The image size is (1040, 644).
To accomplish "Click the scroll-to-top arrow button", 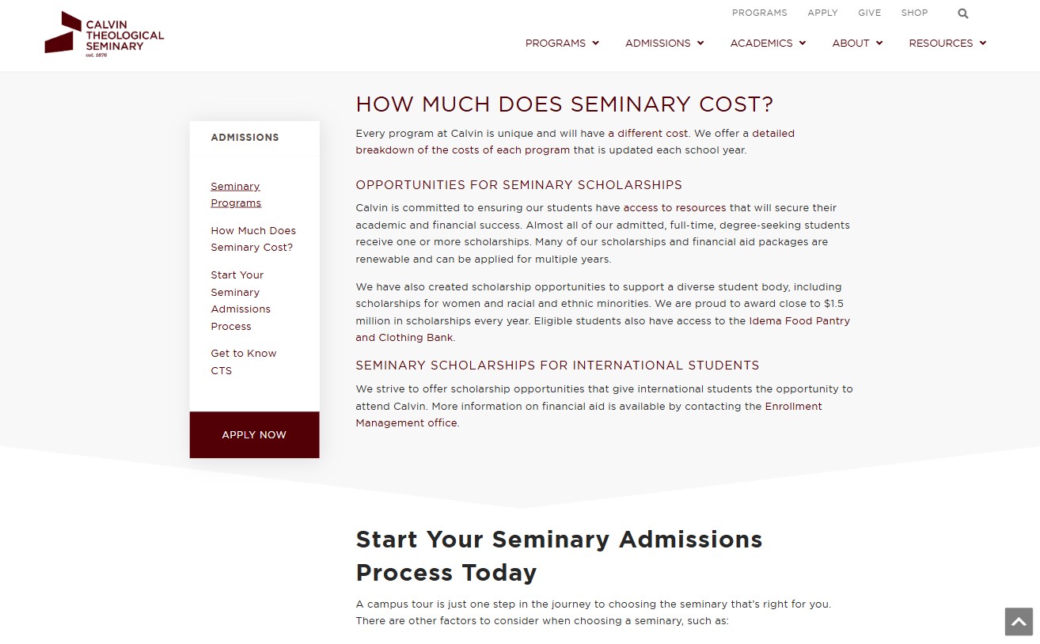I will 1017,622.
